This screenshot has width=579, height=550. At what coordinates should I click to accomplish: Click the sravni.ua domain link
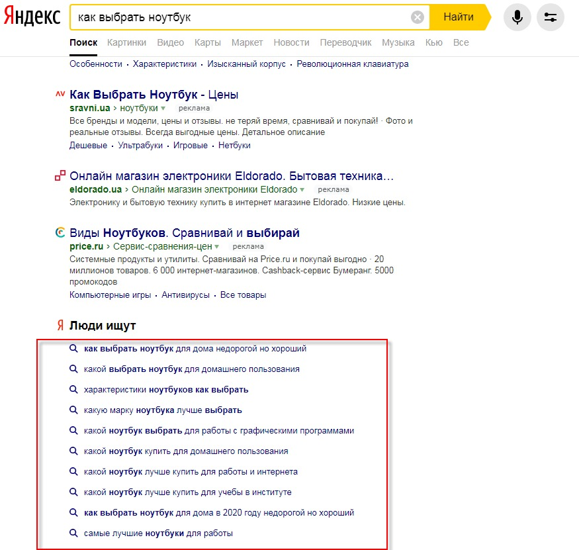(x=90, y=108)
